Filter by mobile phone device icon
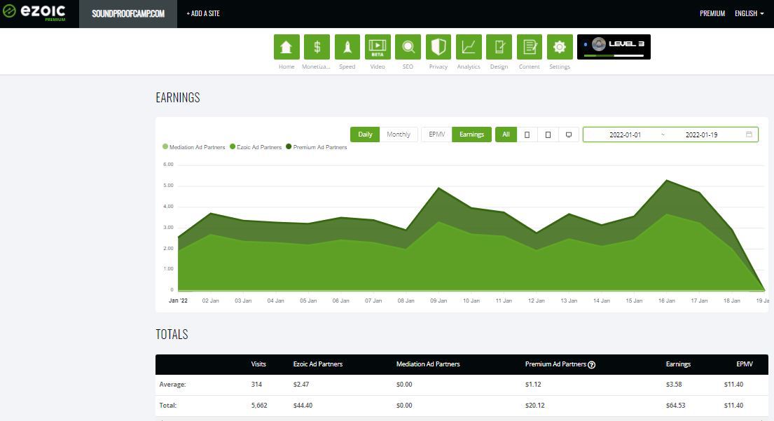This screenshot has width=774, height=421. pos(527,134)
